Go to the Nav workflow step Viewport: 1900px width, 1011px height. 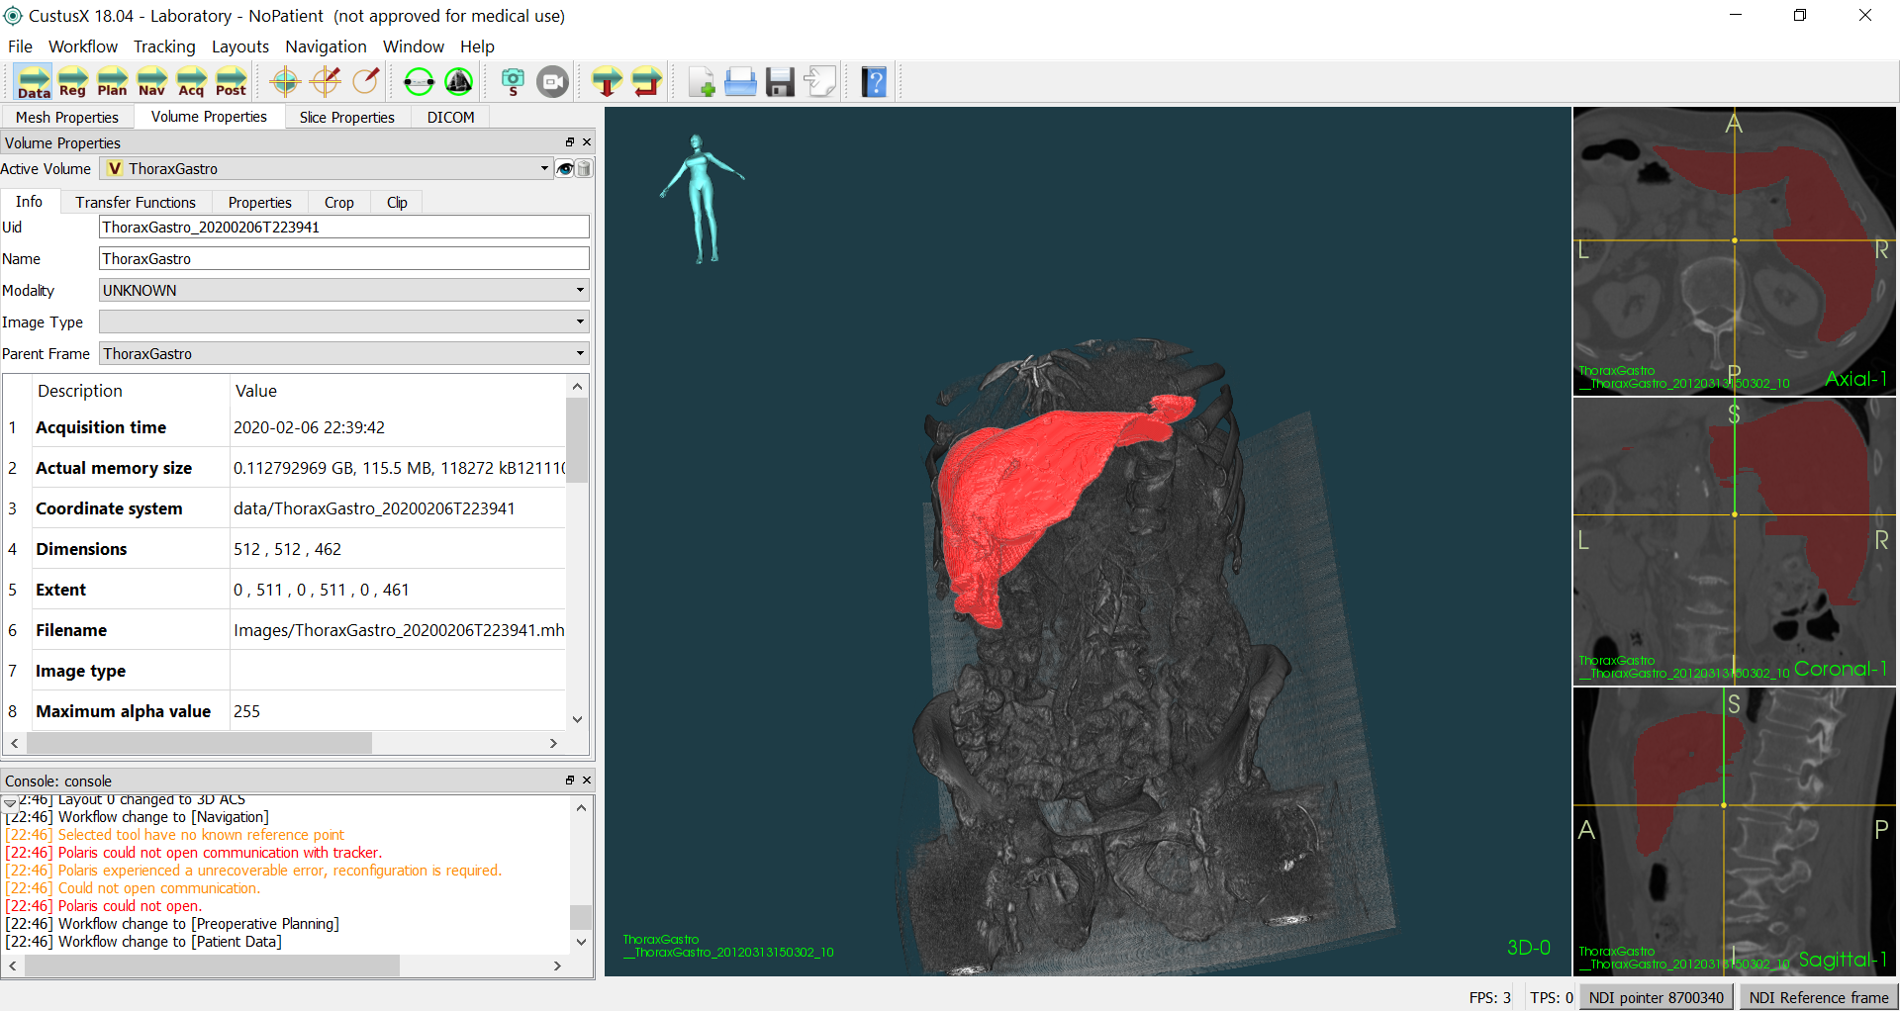click(151, 82)
